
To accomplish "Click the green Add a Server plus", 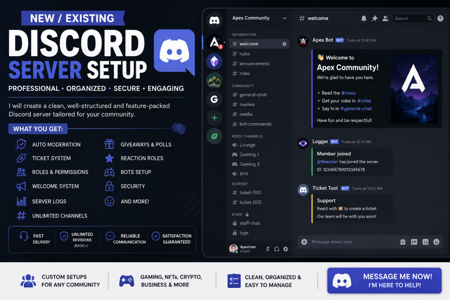I will (214, 118).
